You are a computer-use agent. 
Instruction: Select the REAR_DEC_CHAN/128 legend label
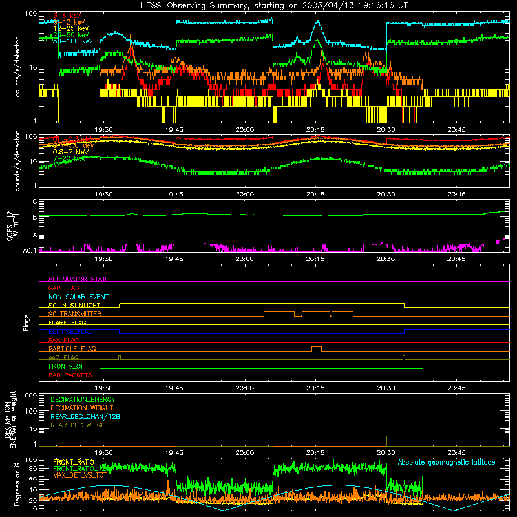tap(85, 416)
